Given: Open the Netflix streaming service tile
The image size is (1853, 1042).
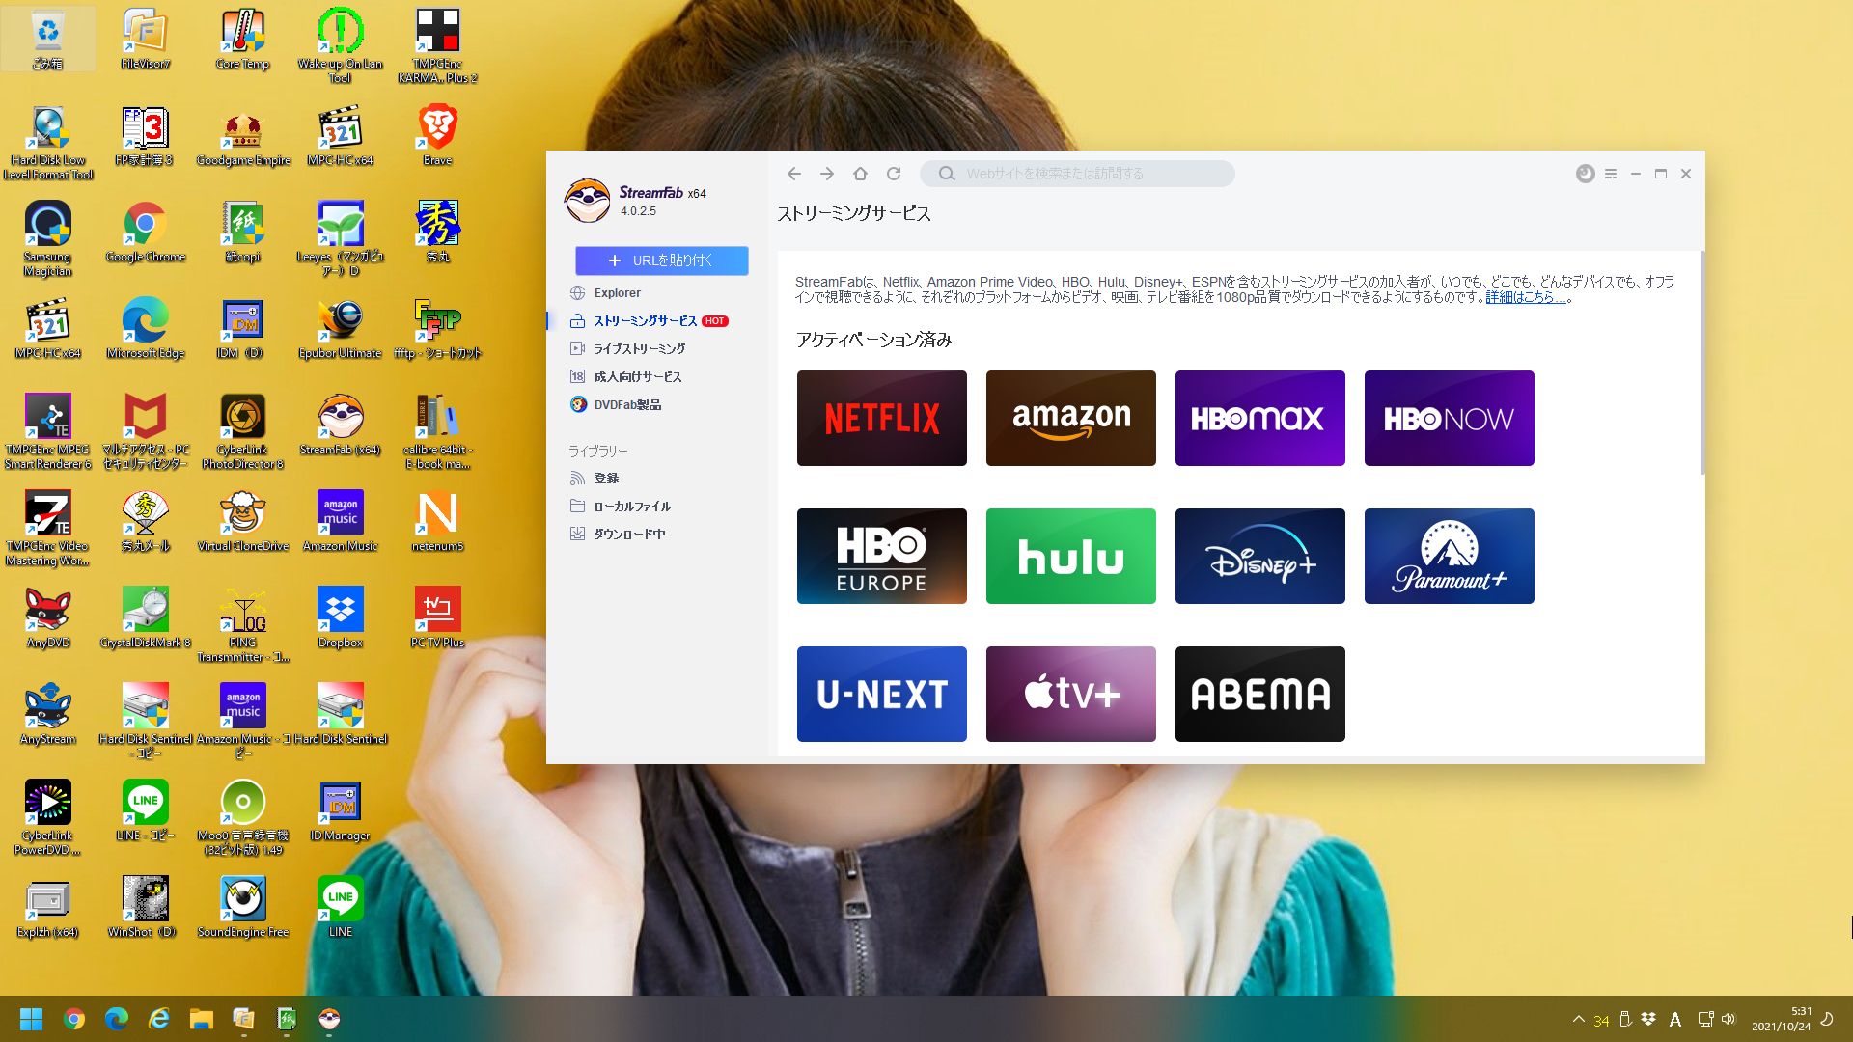Looking at the screenshot, I should coord(881,418).
